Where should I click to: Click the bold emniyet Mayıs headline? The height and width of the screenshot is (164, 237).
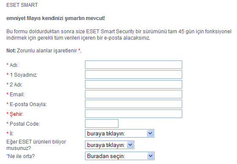[x=56, y=18]
